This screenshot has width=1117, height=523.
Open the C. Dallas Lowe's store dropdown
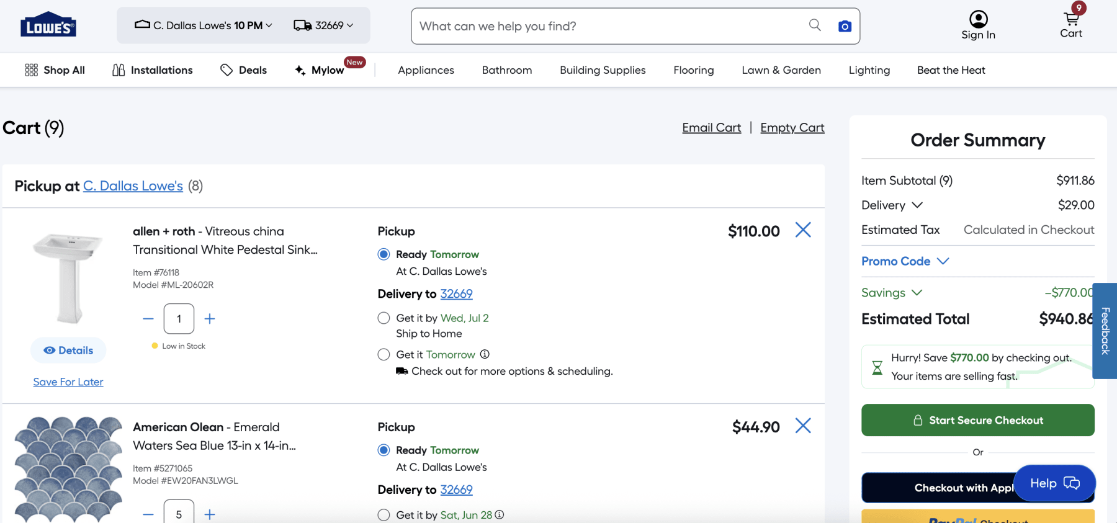pos(204,25)
